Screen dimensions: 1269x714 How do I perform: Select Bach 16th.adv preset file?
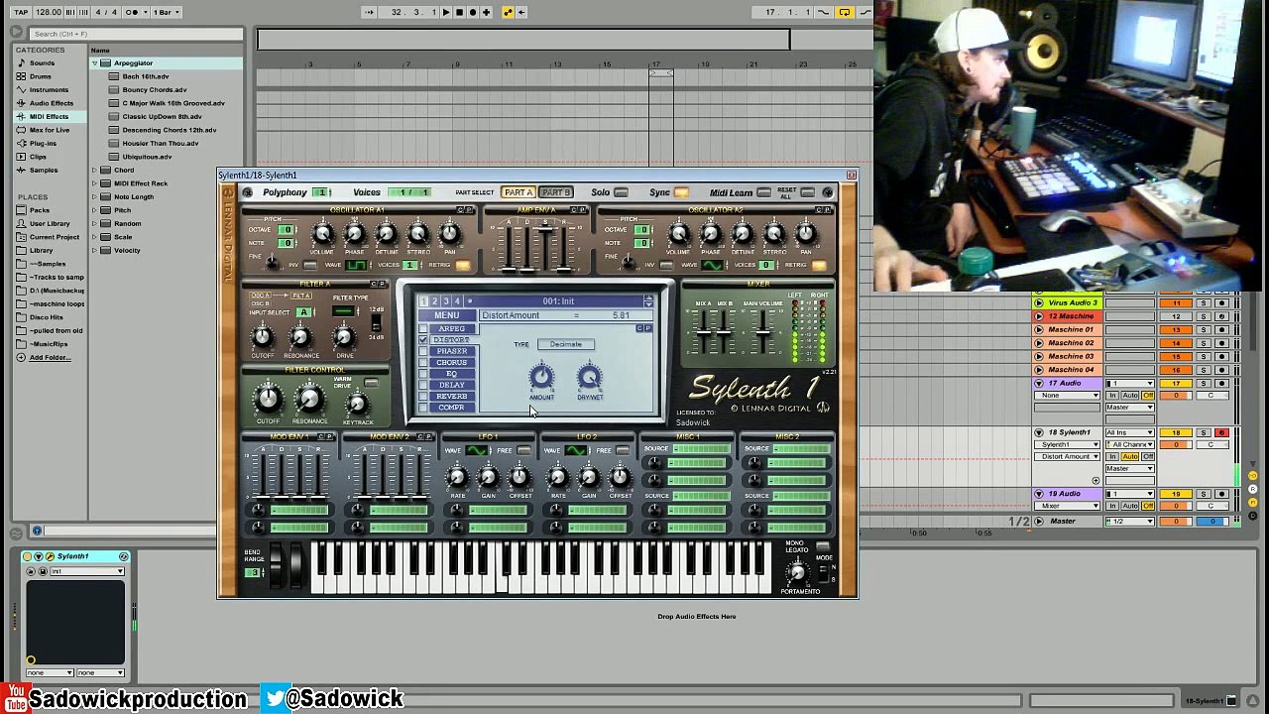(146, 76)
